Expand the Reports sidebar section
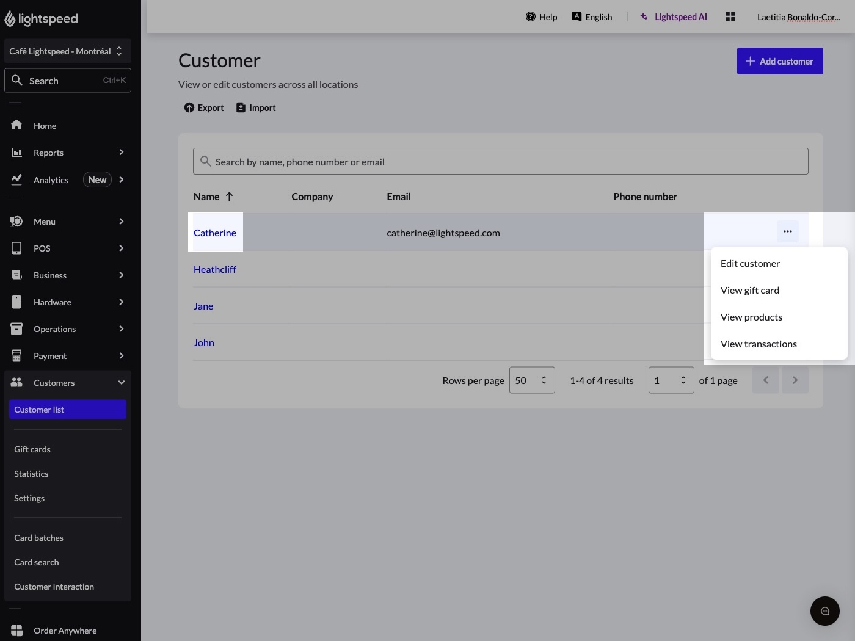 [x=121, y=153]
